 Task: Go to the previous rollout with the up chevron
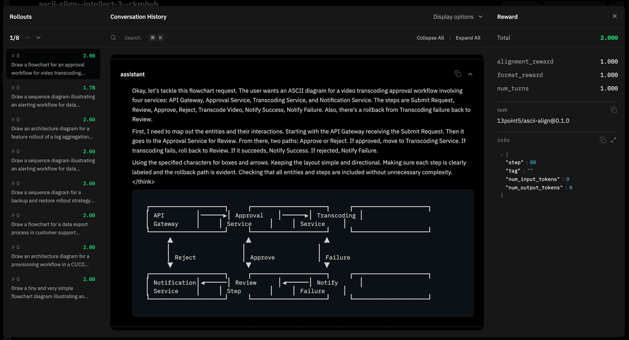tap(26, 38)
